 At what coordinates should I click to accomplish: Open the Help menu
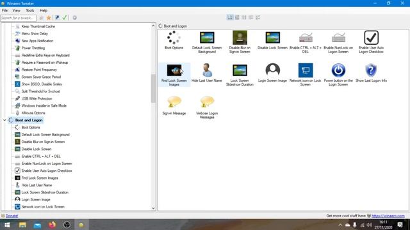point(44,10)
